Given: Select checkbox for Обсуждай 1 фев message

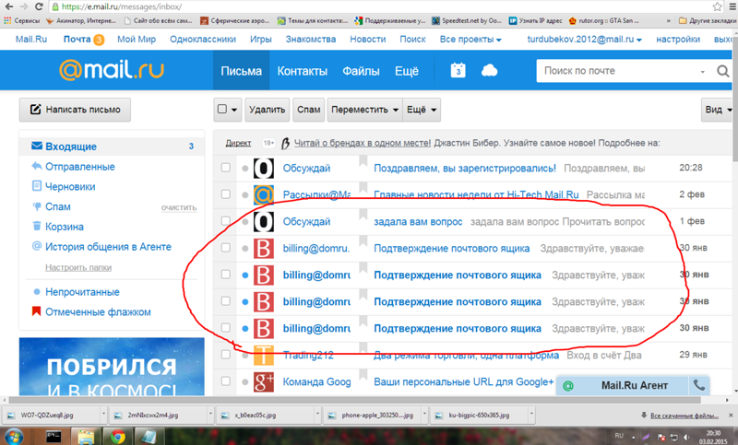Looking at the screenshot, I should [226, 221].
